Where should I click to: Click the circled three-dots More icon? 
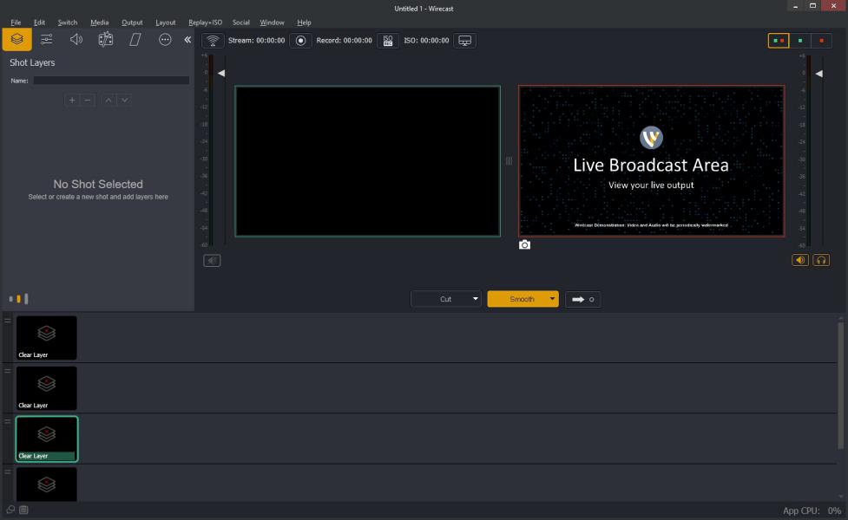[x=165, y=39]
